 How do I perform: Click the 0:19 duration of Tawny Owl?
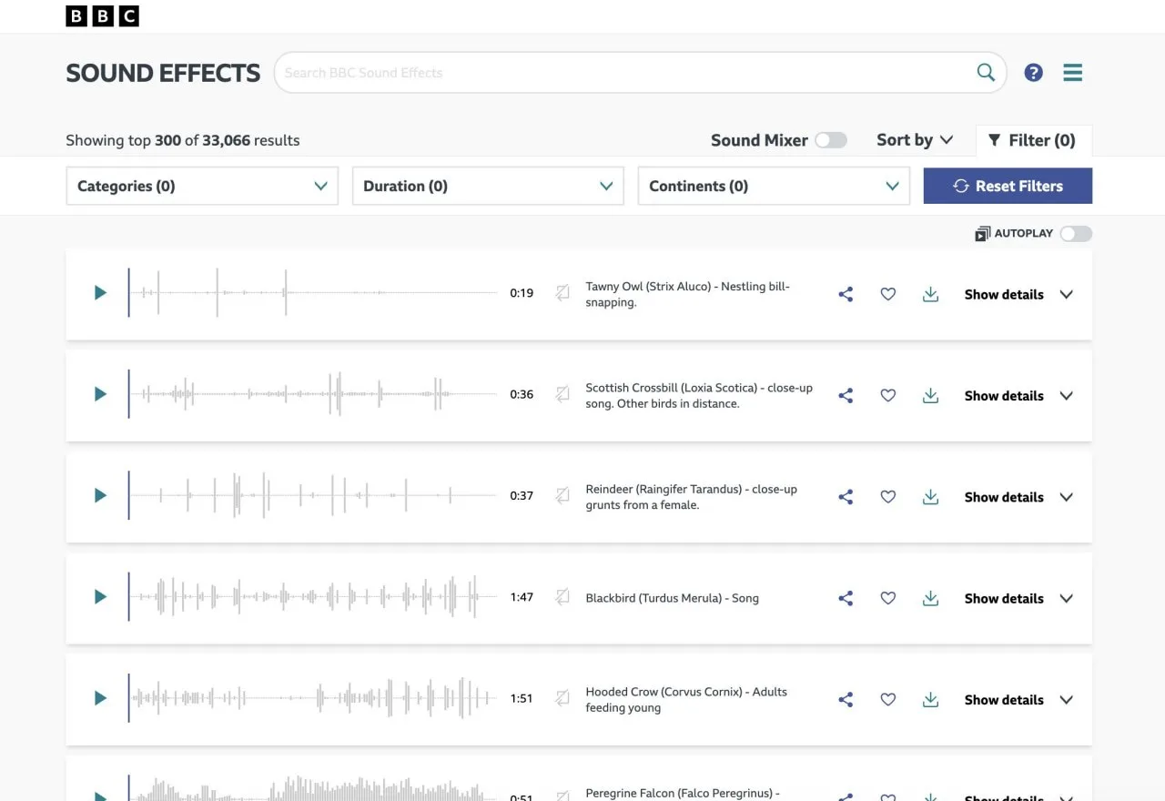[x=522, y=293]
